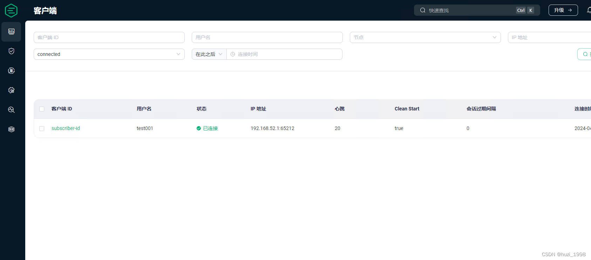This screenshot has width=591, height=260.
Task: Focus the 用户名 input field
Action: click(267, 37)
